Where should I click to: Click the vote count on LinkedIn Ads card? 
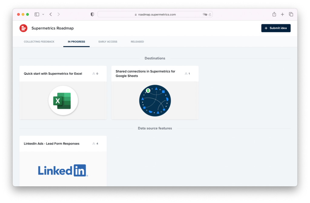coord(95,143)
